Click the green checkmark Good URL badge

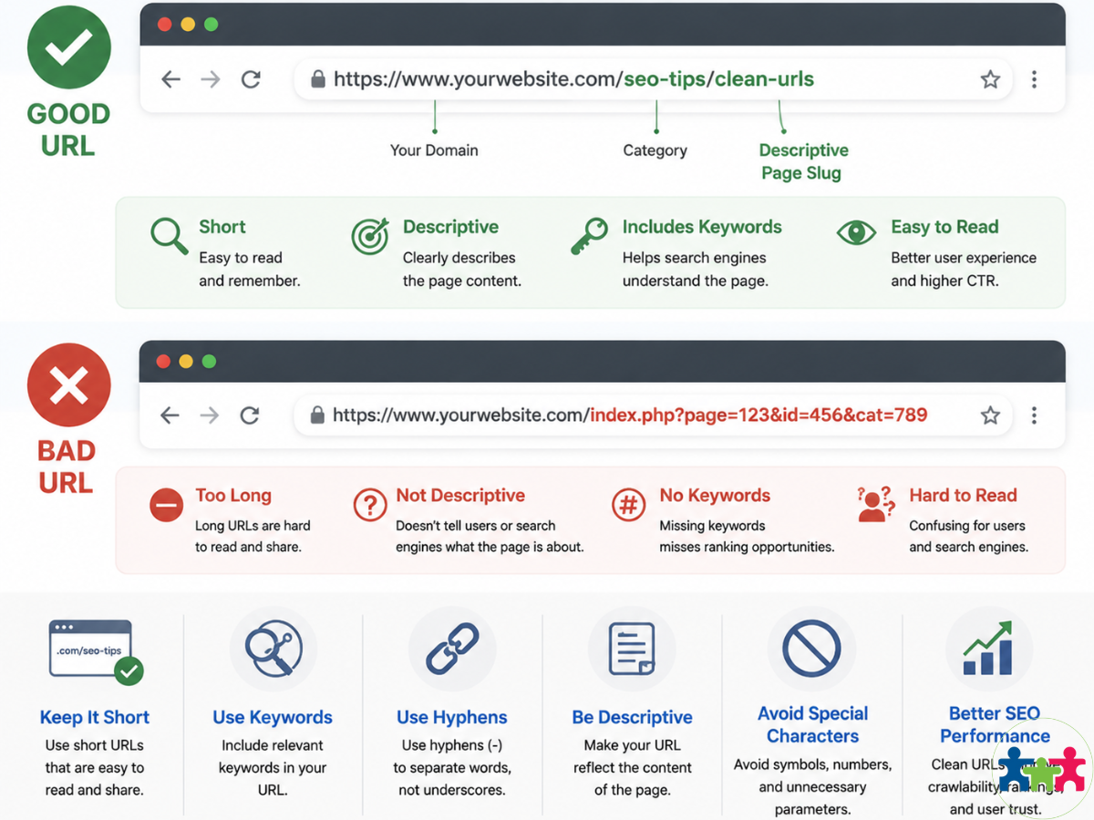[68, 46]
